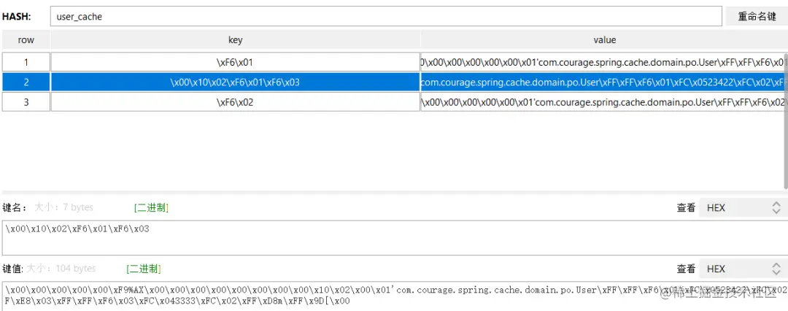Click the user_cache hash name field
Image resolution: width=788 pixels, height=311 pixels.
tap(386, 16)
